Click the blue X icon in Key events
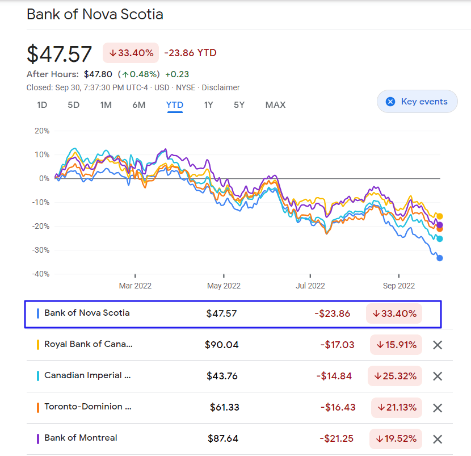The height and width of the screenshot is (456, 471). tap(390, 102)
